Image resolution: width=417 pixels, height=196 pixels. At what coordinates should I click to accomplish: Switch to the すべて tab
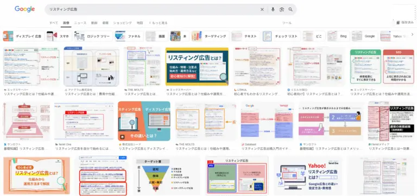coord(53,23)
